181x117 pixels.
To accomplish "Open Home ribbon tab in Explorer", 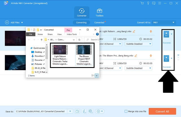I will pyautogui.click(x=40, y=34).
